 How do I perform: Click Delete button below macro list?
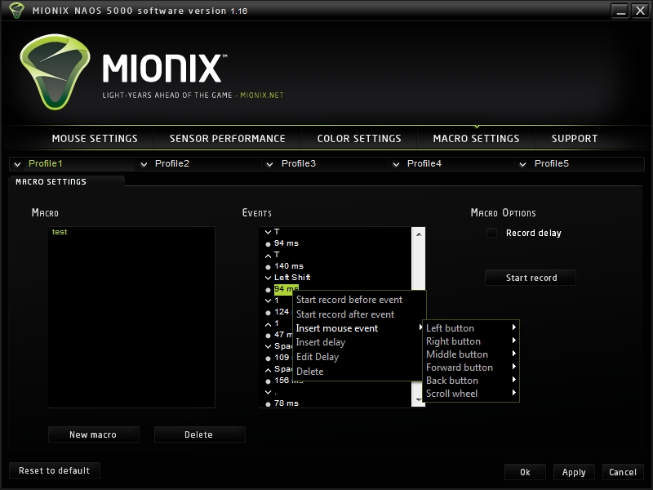pos(199,434)
